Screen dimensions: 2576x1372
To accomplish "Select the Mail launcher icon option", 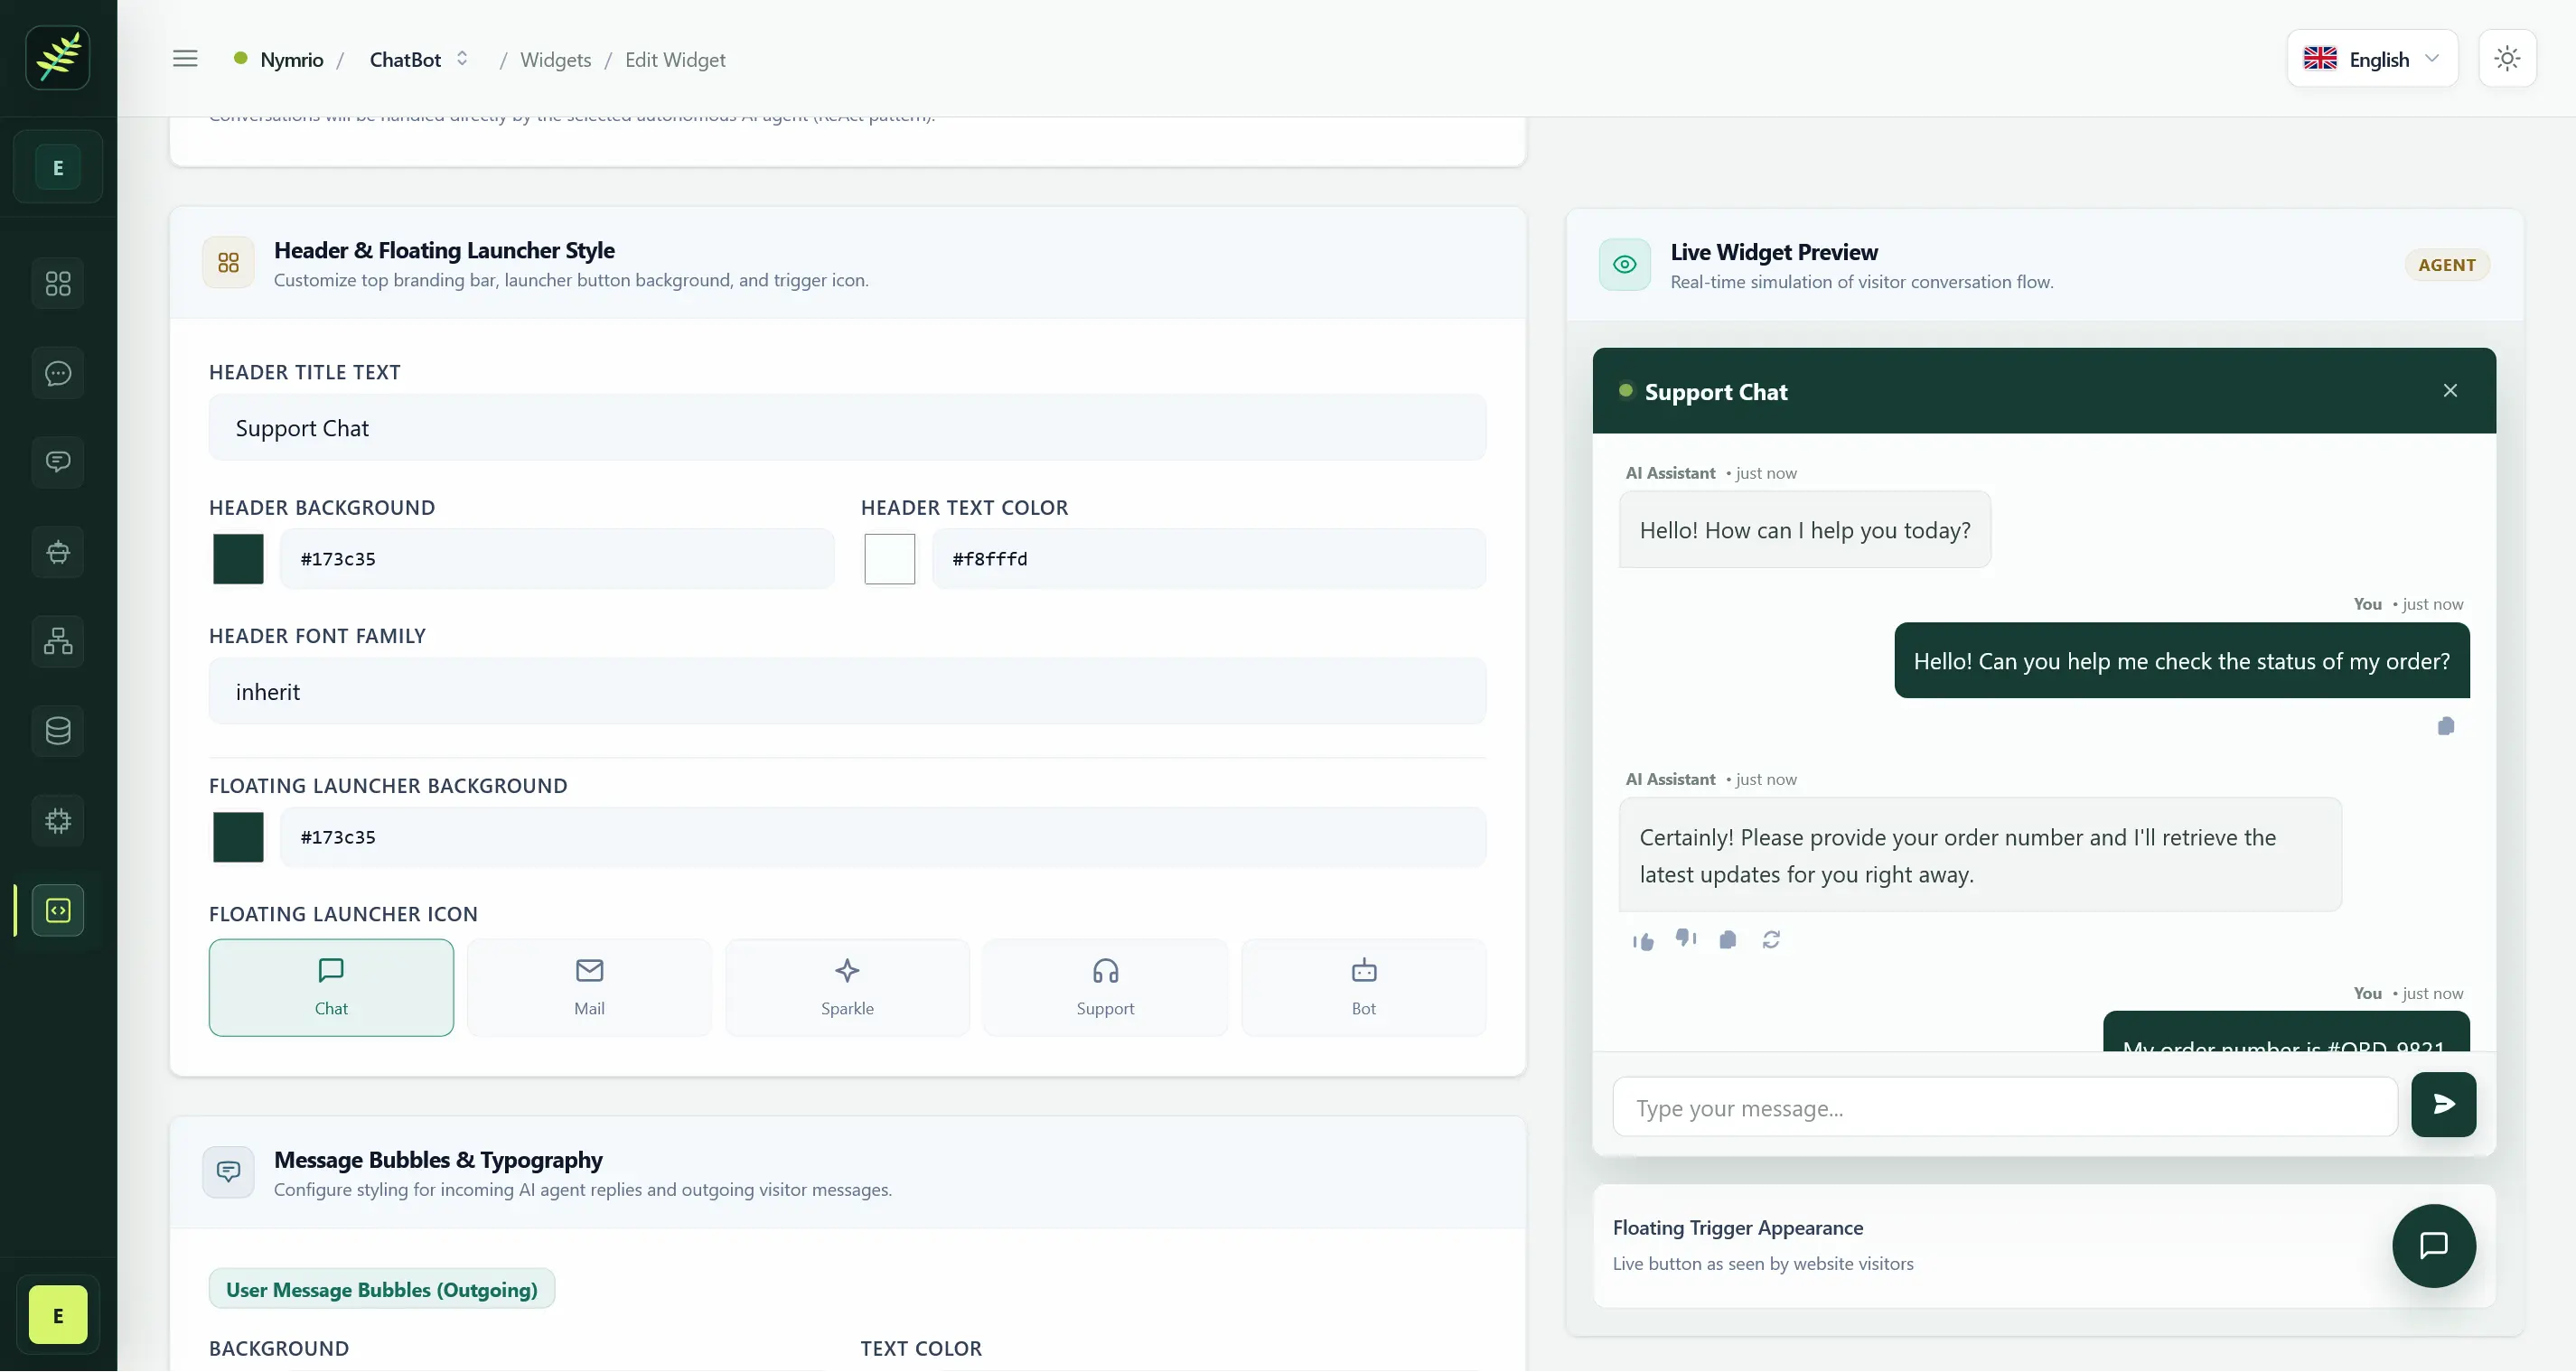I will pos(589,988).
